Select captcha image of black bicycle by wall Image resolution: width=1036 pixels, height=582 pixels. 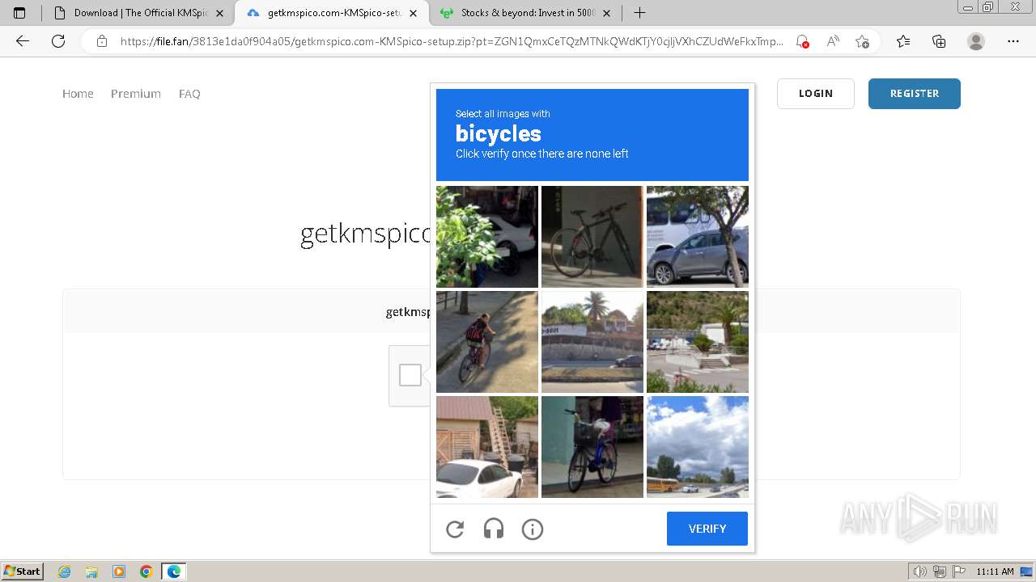click(592, 237)
